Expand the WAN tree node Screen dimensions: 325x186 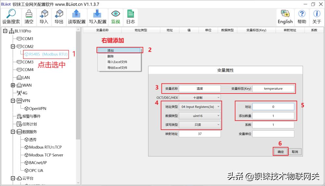tap(13, 85)
